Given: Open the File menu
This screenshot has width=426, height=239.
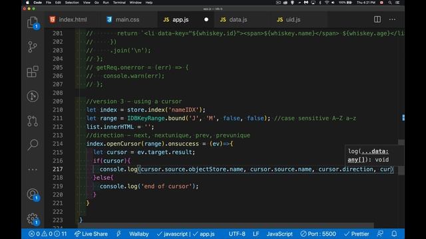Looking at the screenshot, I should click(49, 3).
